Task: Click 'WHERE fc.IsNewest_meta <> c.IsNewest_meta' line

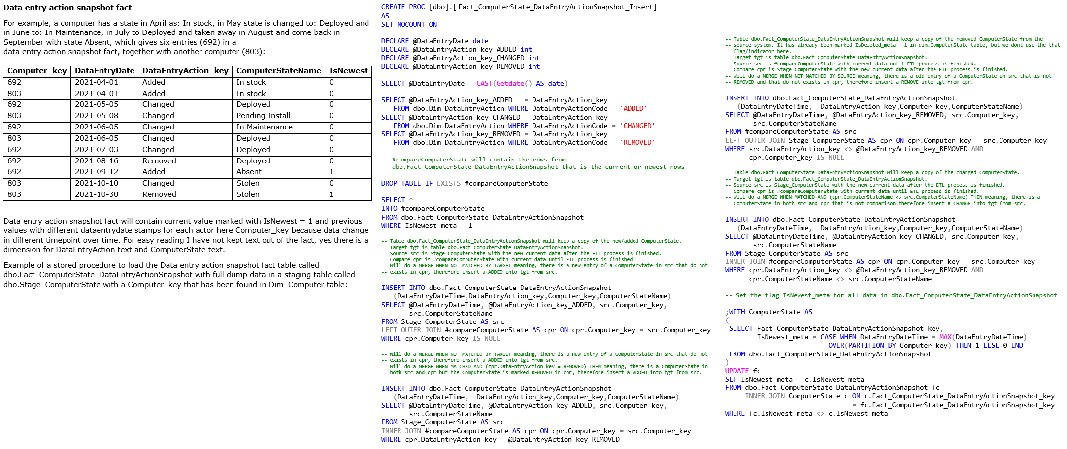Action: click(x=806, y=414)
